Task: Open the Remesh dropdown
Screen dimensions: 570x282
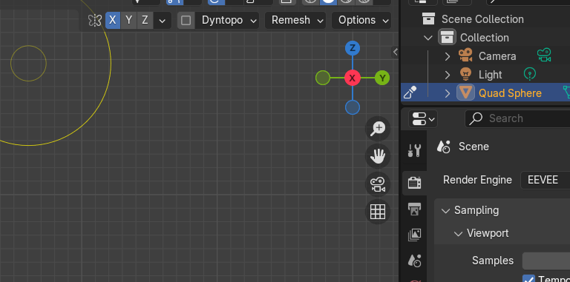Action: (295, 20)
